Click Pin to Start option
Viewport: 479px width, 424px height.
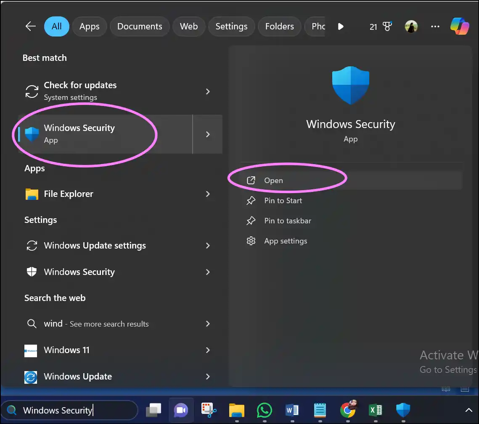[351, 200]
